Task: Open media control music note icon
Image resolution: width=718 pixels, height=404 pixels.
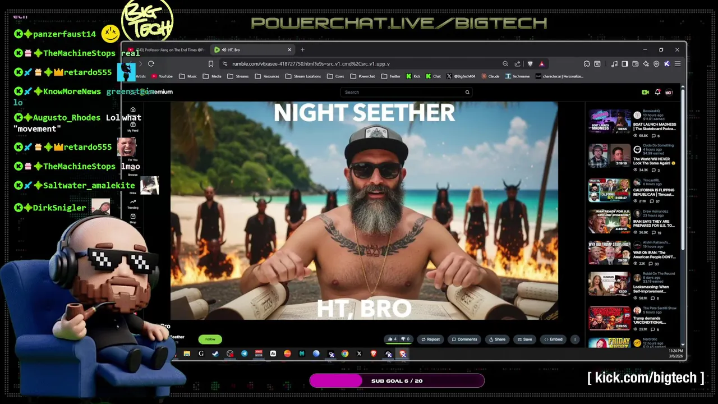Action: pyautogui.click(x=614, y=63)
